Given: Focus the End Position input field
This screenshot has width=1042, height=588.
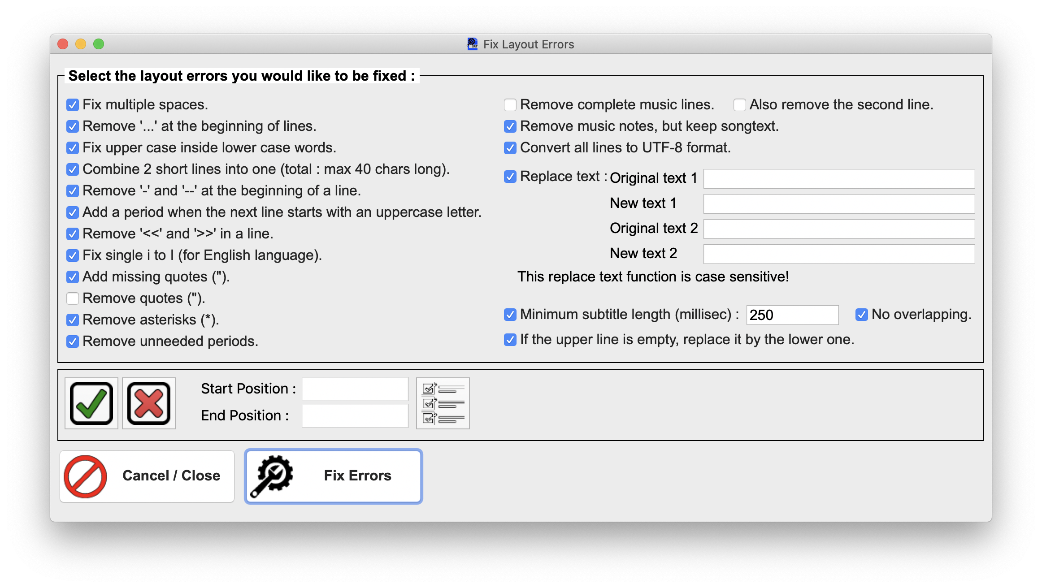Looking at the screenshot, I should point(355,416).
